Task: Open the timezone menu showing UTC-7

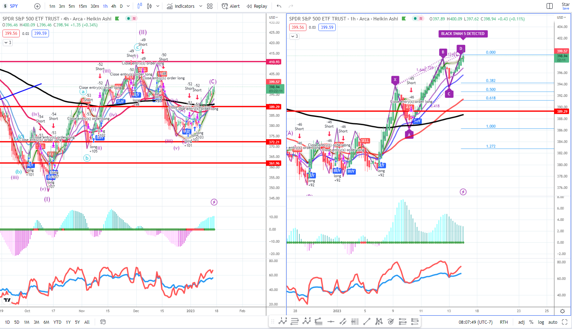Action: [475, 322]
